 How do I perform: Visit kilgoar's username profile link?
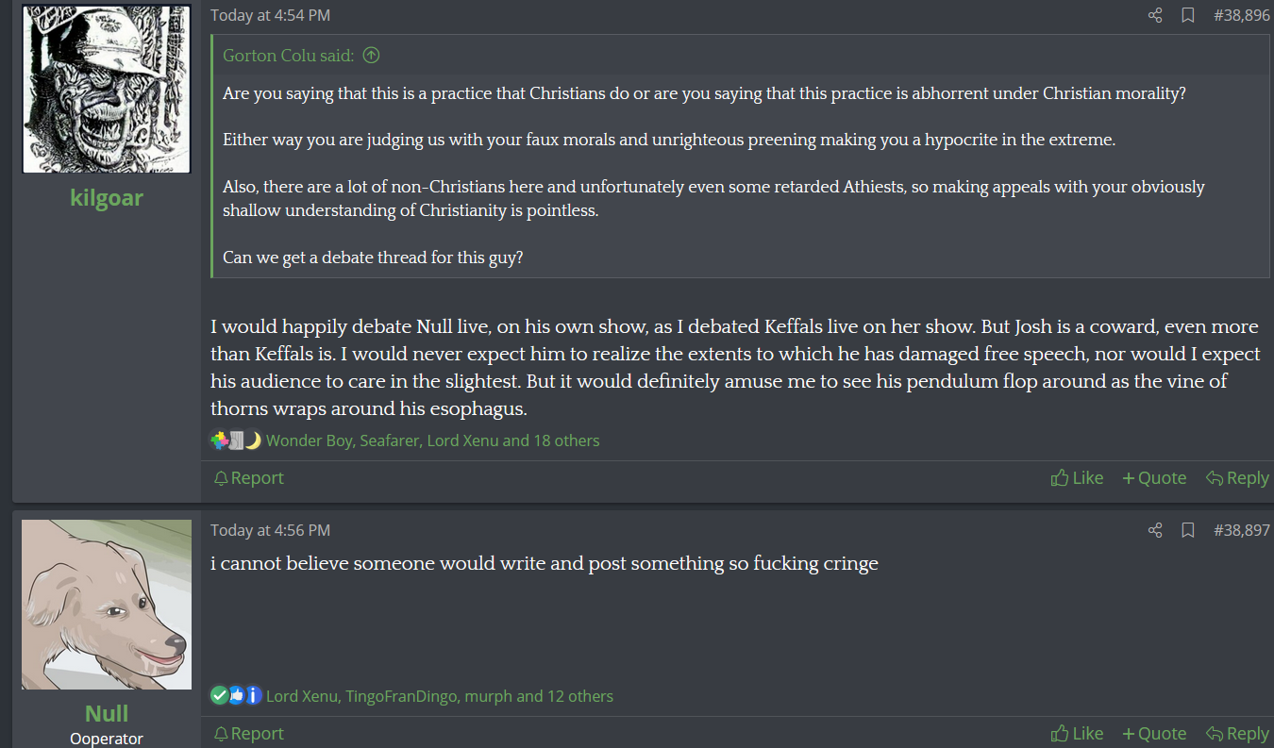coord(107,197)
